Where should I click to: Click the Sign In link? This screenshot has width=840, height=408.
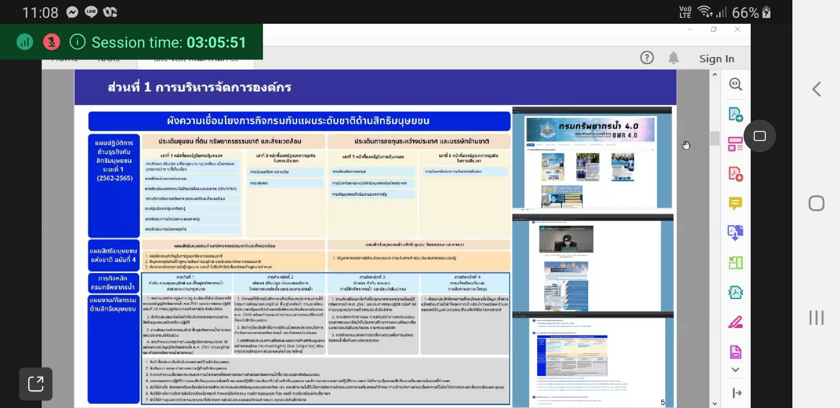tap(716, 59)
